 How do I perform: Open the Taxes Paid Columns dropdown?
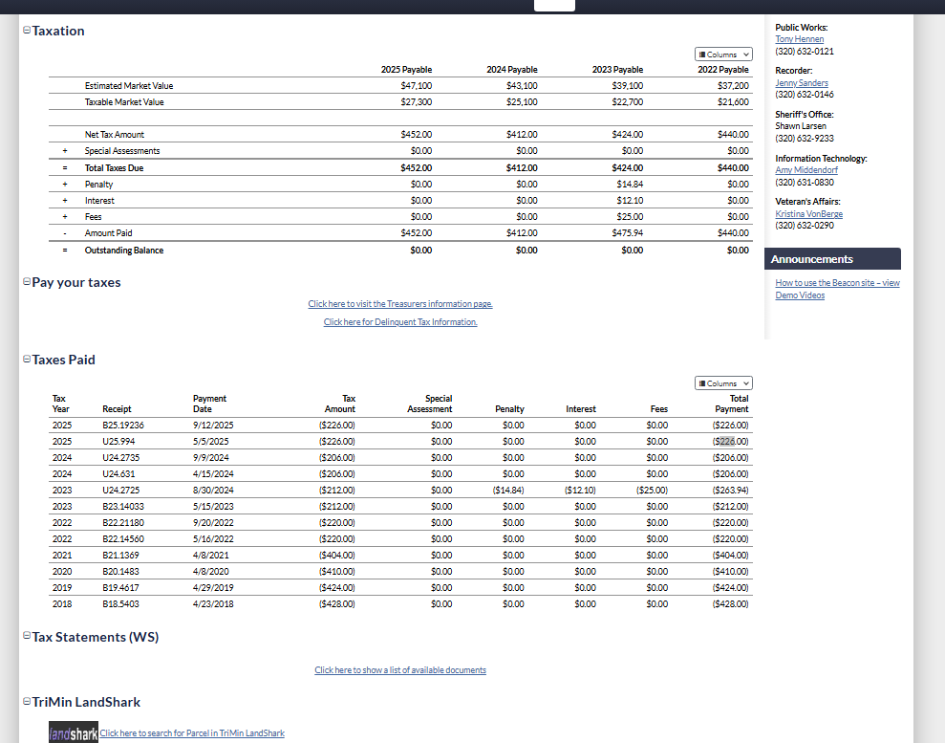(723, 383)
